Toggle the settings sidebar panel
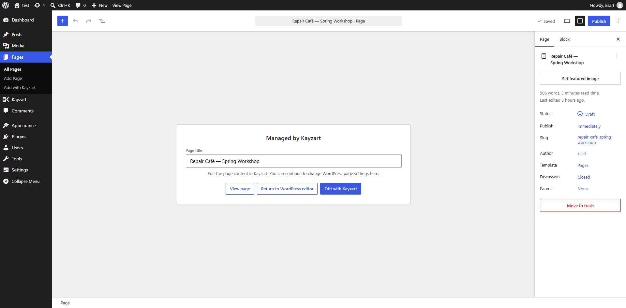The height and width of the screenshot is (308, 626). coord(580,21)
